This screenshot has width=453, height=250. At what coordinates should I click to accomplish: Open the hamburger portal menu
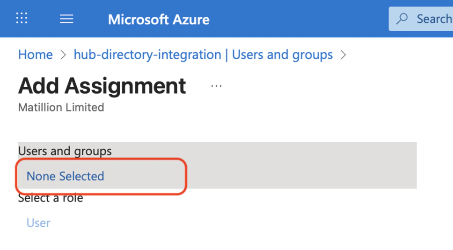pyautogui.click(x=66, y=19)
